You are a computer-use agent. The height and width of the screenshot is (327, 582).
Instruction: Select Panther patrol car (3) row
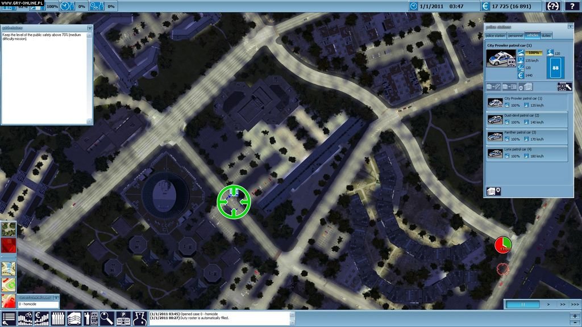pyautogui.click(x=527, y=136)
